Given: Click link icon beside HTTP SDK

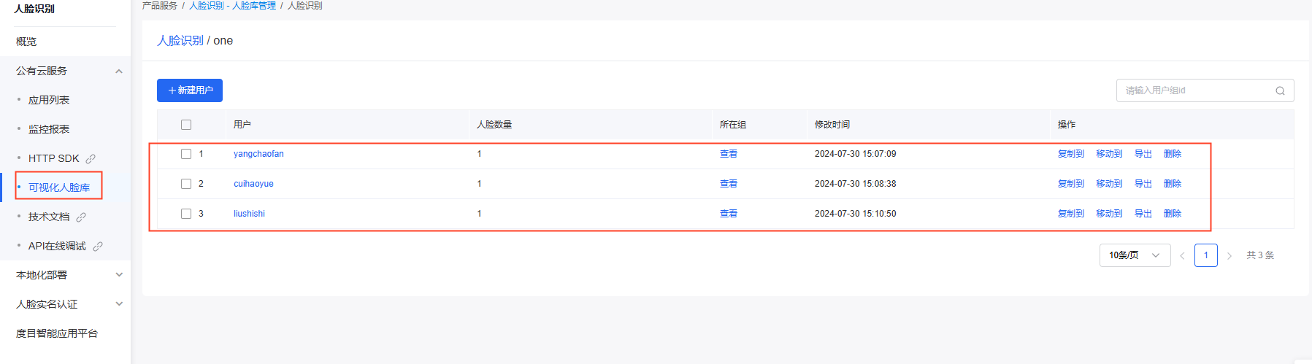Looking at the screenshot, I should click(x=91, y=158).
